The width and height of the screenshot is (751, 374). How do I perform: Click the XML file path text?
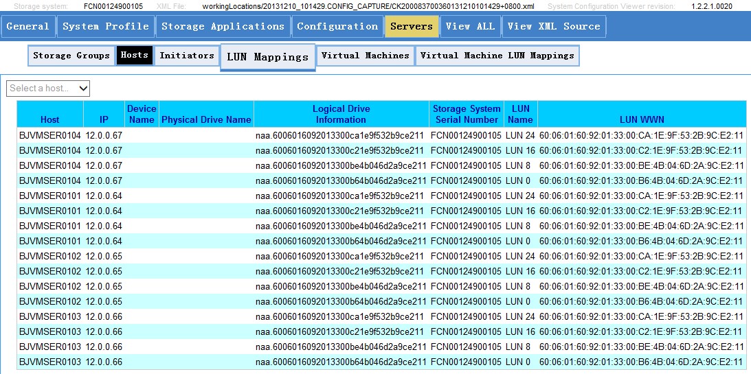[x=368, y=7]
